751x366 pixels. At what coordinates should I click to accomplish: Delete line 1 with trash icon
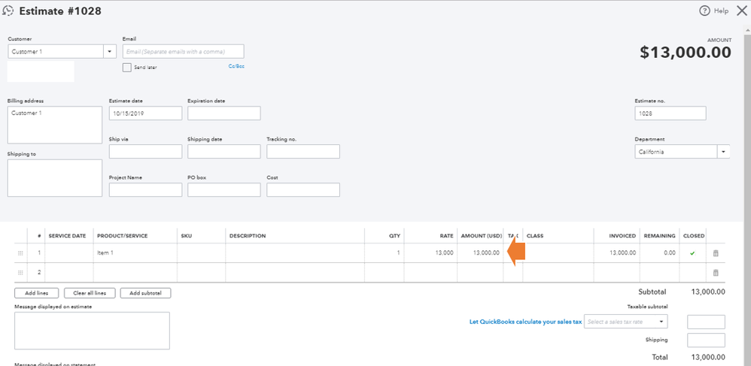[716, 253]
